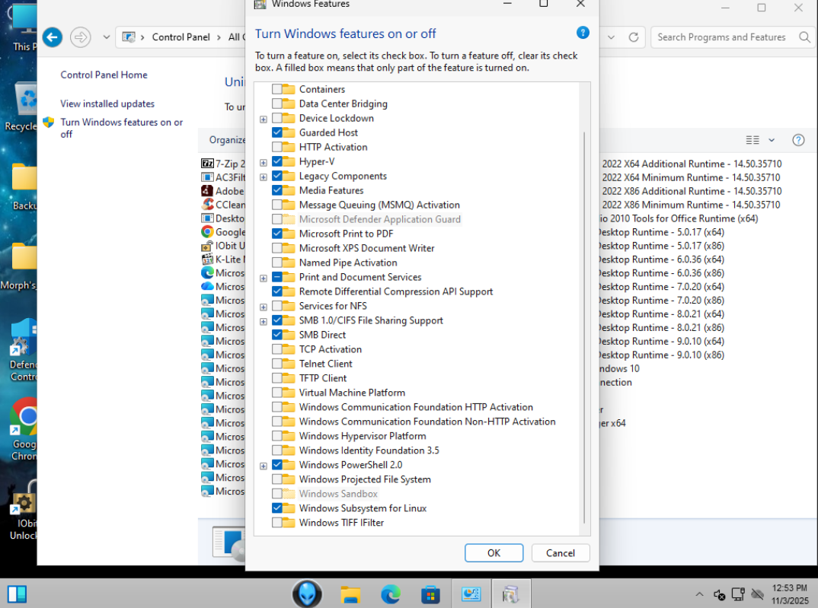The height and width of the screenshot is (608, 818).
Task: Click the features list vertical scrollbar
Action: pos(584,304)
